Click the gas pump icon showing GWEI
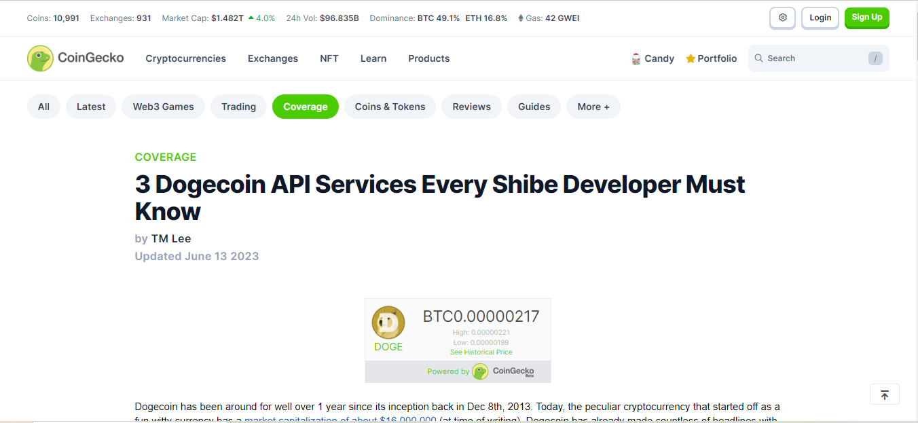The height and width of the screenshot is (423, 918). [x=520, y=18]
